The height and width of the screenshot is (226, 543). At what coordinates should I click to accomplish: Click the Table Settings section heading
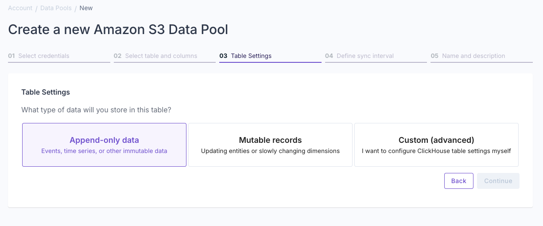pyautogui.click(x=46, y=92)
